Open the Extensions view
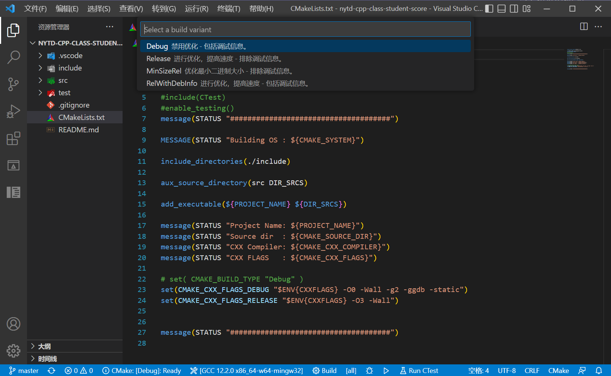This screenshot has width=611, height=376. [13, 138]
